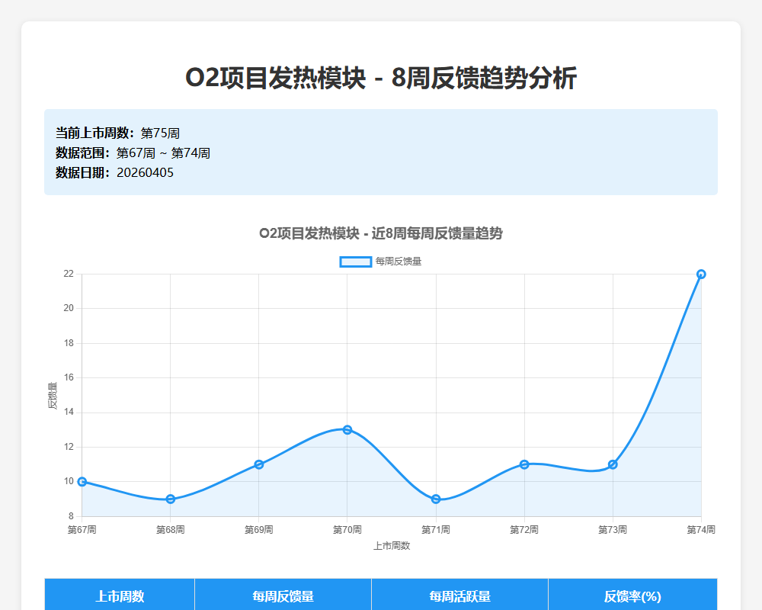
Task: Select the 第74周 data point at 22
Action: (701, 274)
